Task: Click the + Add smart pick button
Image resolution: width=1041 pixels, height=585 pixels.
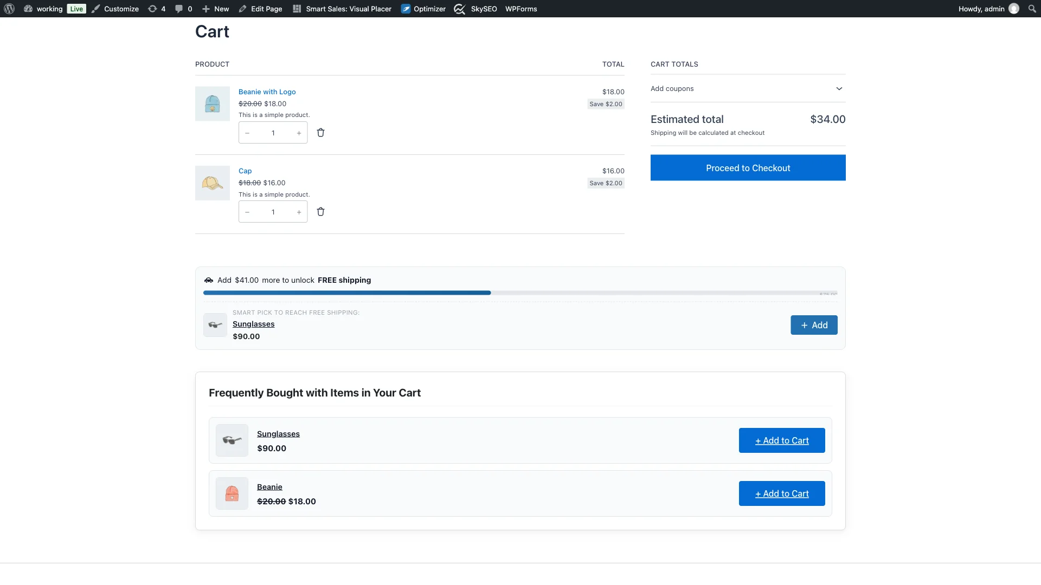Action: [814, 325]
